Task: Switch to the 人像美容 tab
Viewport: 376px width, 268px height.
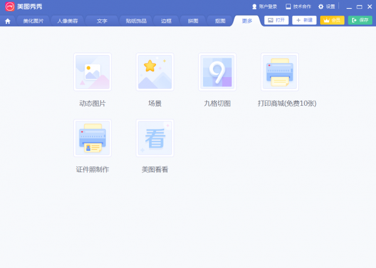Action: pyautogui.click(x=68, y=21)
